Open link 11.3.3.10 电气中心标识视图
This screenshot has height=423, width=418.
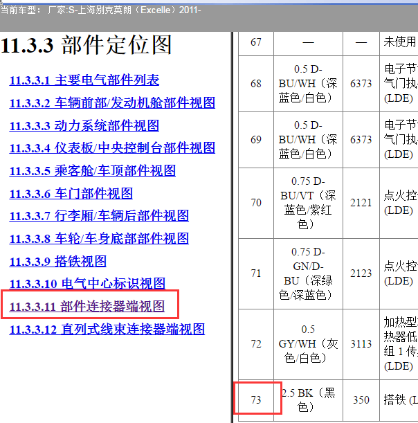click(87, 284)
